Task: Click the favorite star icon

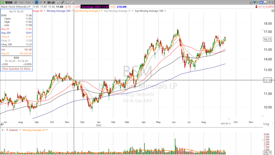Action: [x=251, y=3]
